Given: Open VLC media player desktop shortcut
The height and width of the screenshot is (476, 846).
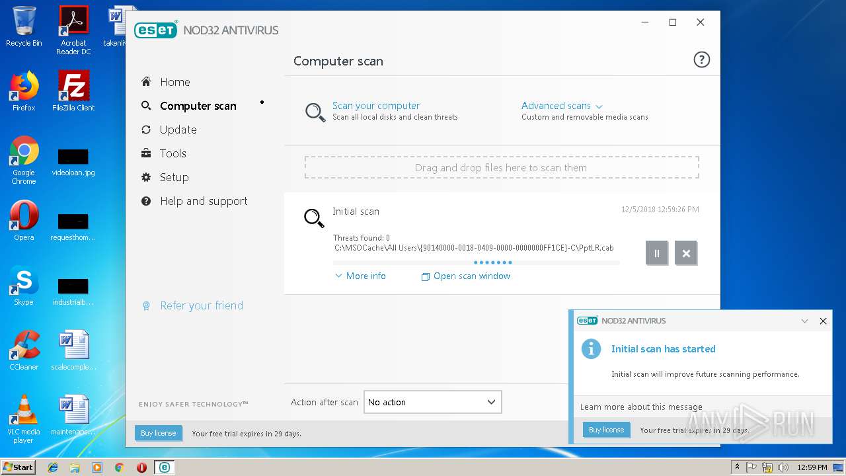Looking at the screenshot, I should pyautogui.click(x=24, y=419).
